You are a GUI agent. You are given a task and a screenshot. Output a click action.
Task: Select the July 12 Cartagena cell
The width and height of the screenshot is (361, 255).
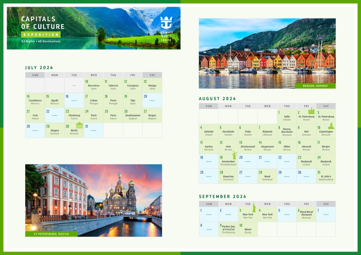133,85
